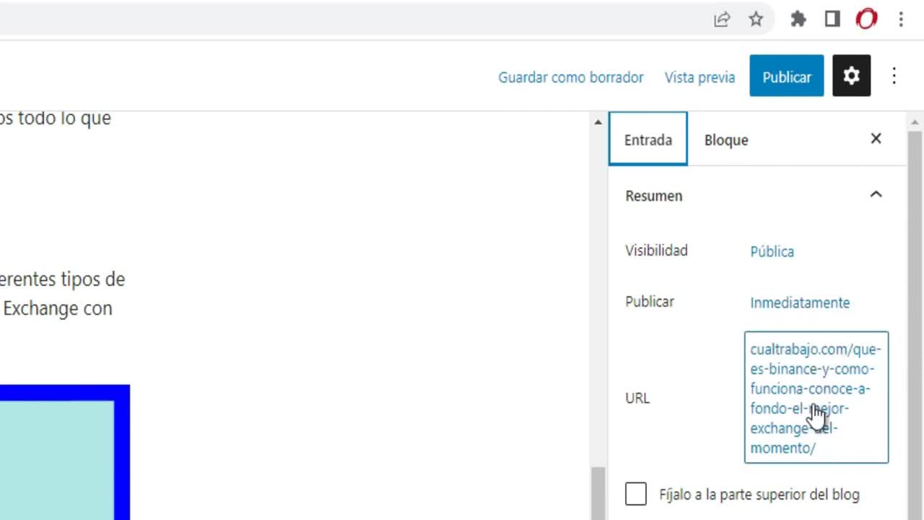The image size is (924, 520).
Task: Click the editor scrollbar up arrow
Action: tap(598, 122)
